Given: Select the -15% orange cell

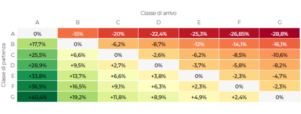Looking at the screenshot, I should click(78, 34).
